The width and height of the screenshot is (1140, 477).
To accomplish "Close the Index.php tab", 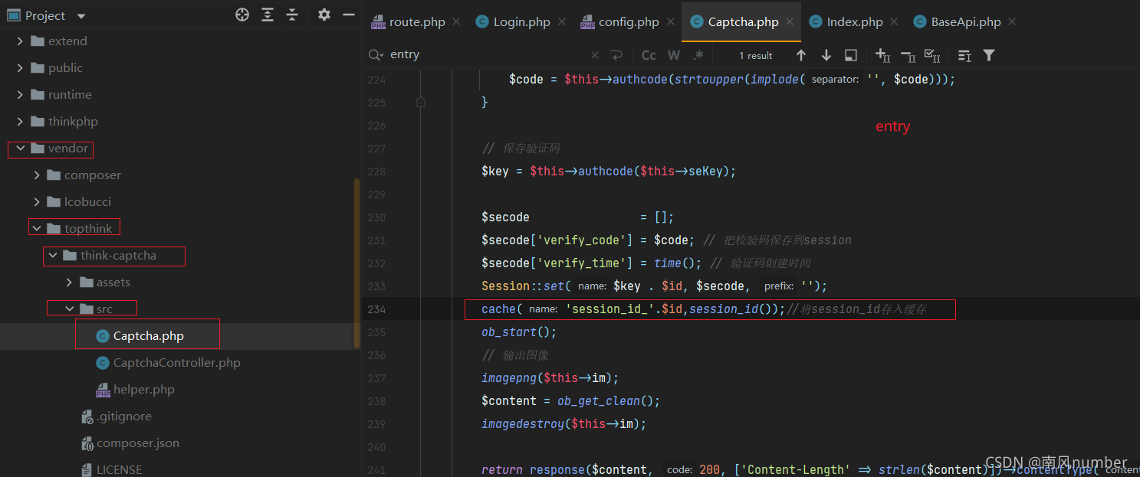I will pos(894,22).
